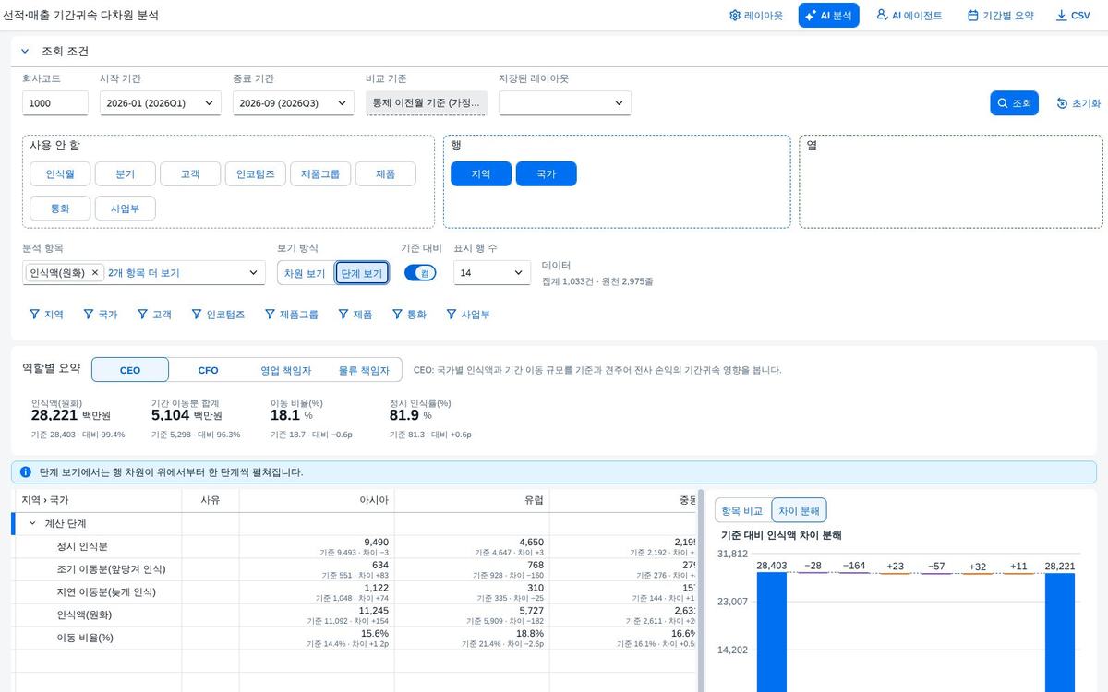Toggle the 기준 대비 switch

pyautogui.click(x=420, y=273)
